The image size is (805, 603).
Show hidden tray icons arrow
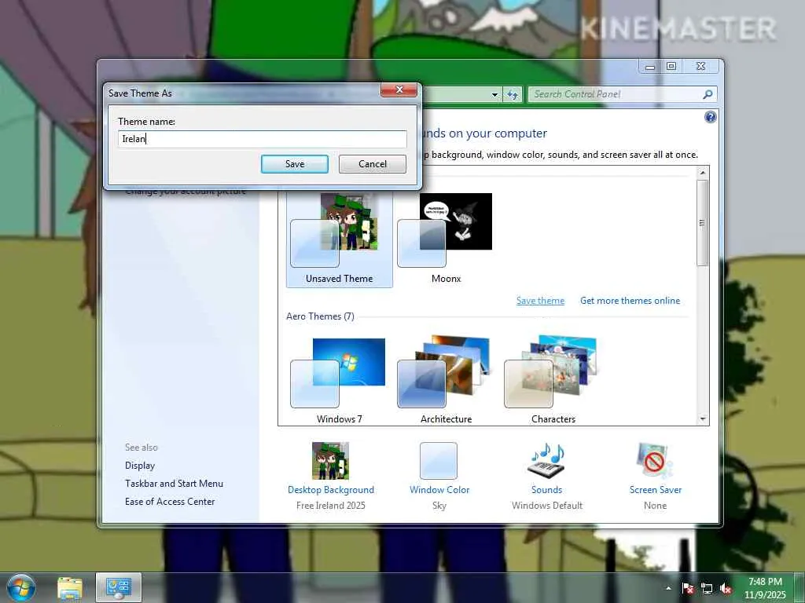668,588
